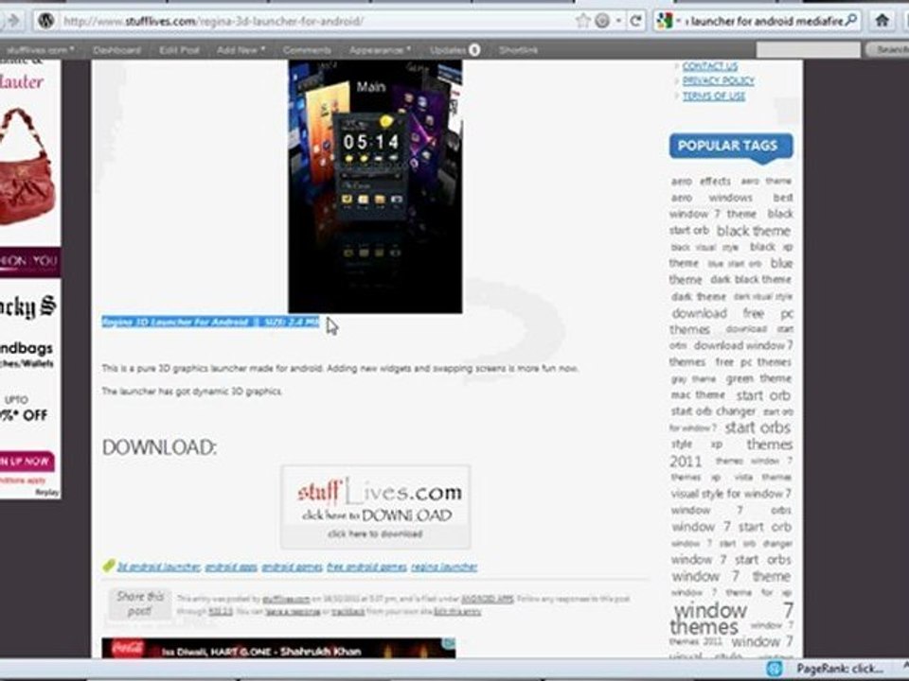Image resolution: width=909 pixels, height=681 pixels.
Task: Reload the page with the refresh icon
Action: (635, 21)
